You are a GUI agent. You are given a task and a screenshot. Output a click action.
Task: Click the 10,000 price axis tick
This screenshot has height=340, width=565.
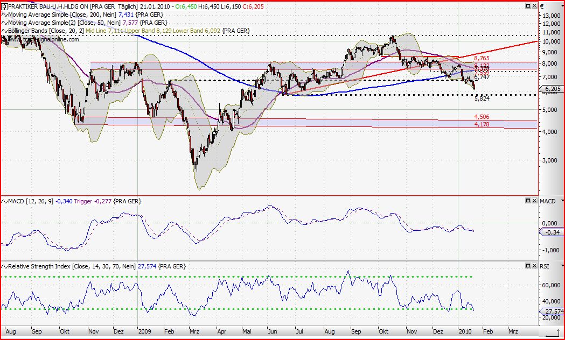[x=552, y=42]
